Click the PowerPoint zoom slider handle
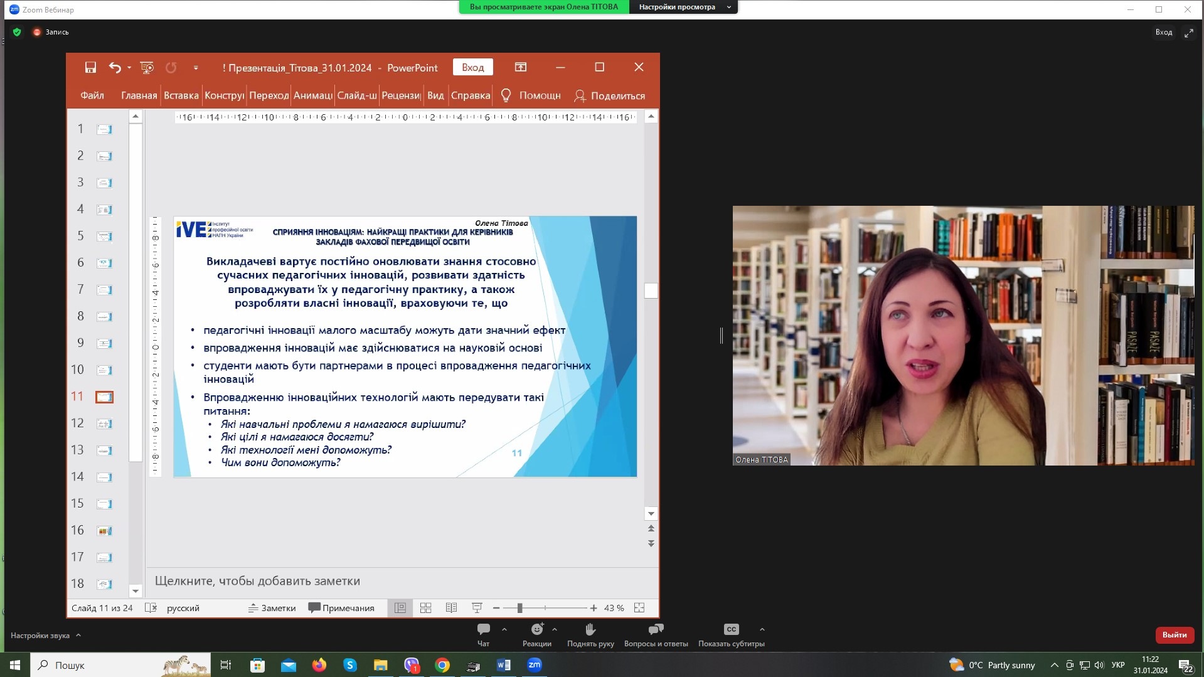The height and width of the screenshot is (677, 1204). coord(519,608)
